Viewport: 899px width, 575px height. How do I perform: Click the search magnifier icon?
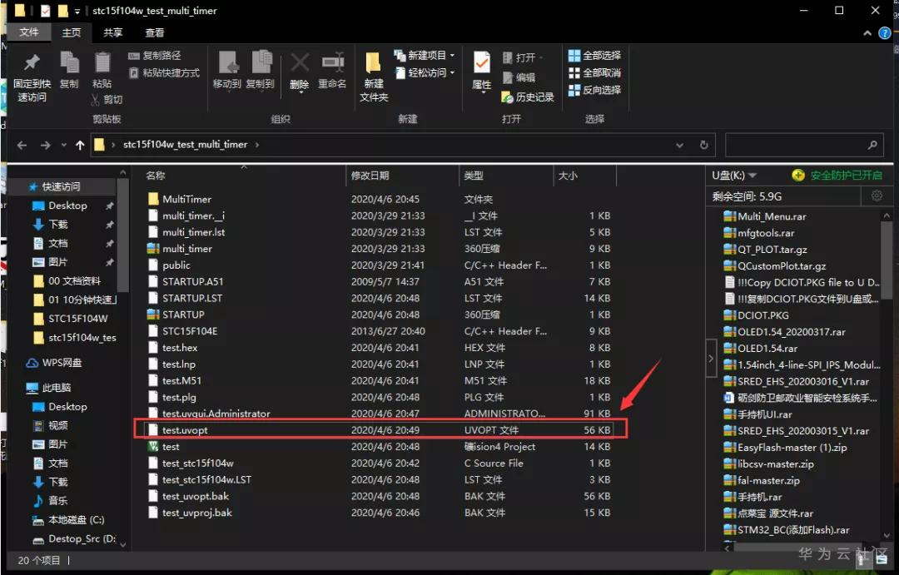pos(872,145)
